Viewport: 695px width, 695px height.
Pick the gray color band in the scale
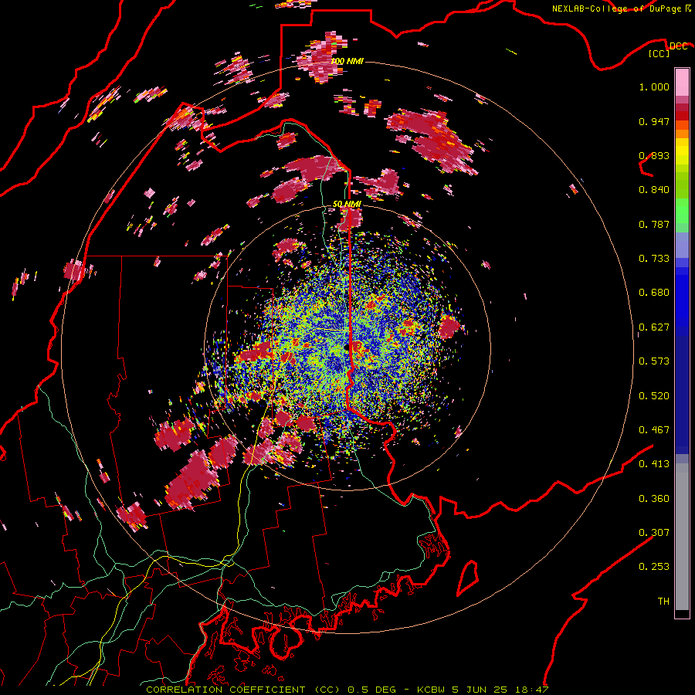tap(682, 537)
